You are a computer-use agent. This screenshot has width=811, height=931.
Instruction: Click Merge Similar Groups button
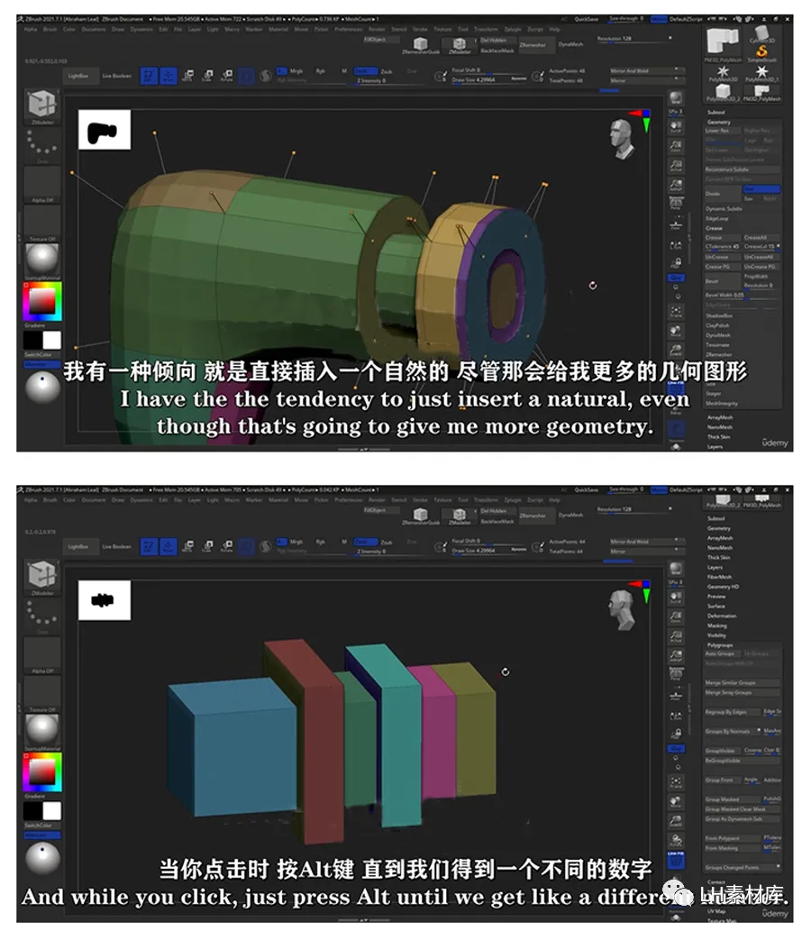tap(743, 683)
